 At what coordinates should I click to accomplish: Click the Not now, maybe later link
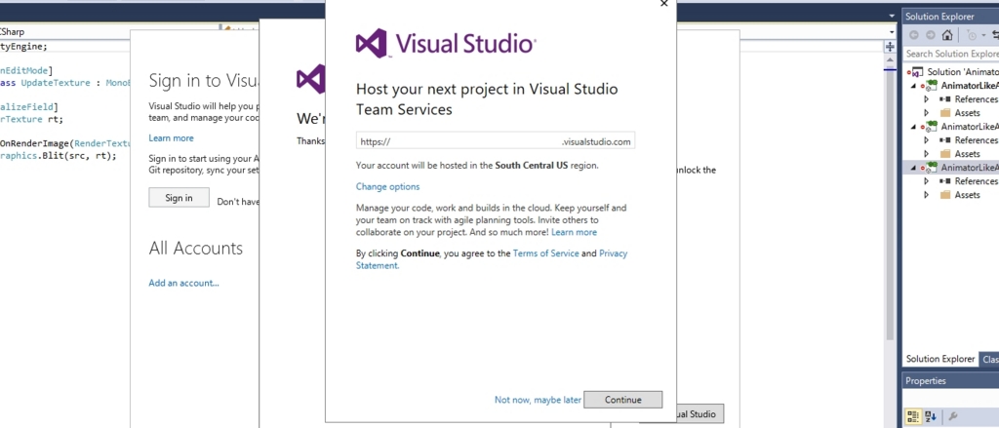tap(538, 400)
